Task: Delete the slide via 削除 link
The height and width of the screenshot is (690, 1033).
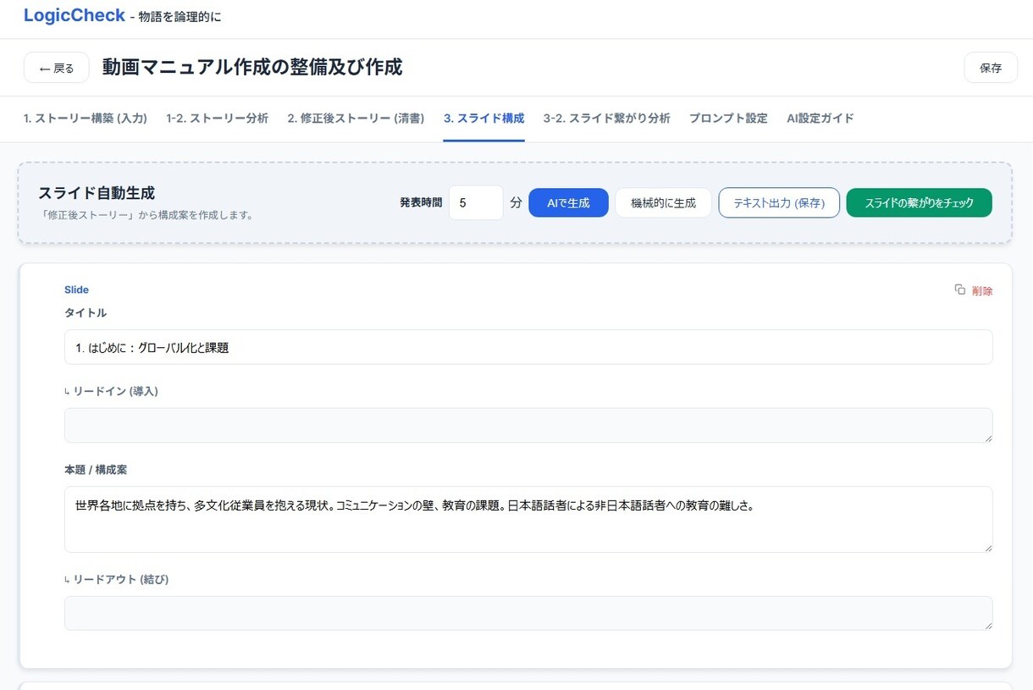Action: click(x=982, y=291)
